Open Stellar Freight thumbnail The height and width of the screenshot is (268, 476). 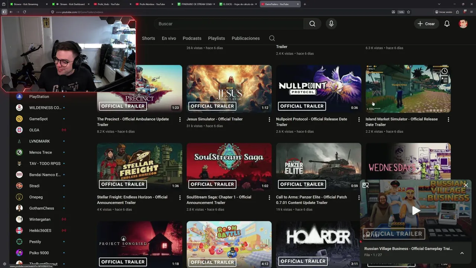[x=139, y=167]
